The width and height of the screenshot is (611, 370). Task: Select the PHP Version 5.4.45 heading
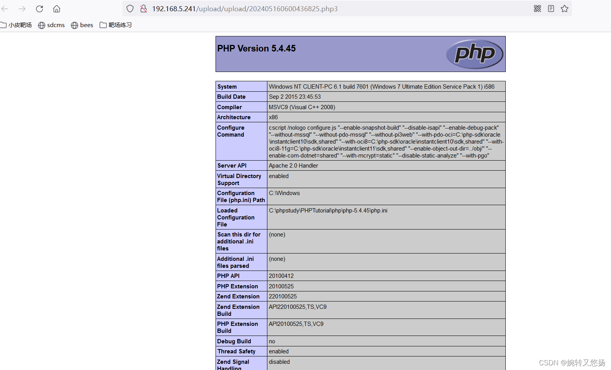click(x=256, y=48)
